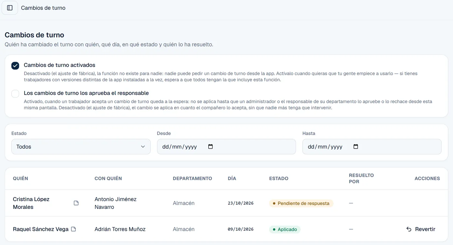Open calendar picker in Hasta field
This screenshot has height=245, width=453.
(356, 147)
